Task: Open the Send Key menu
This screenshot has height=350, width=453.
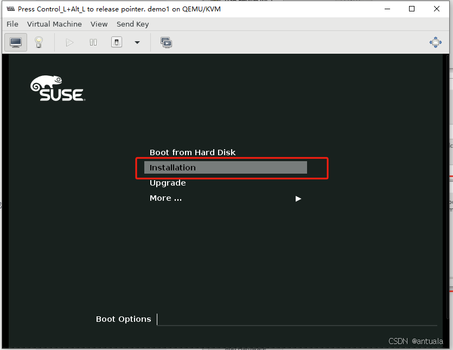Action: pos(132,24)
